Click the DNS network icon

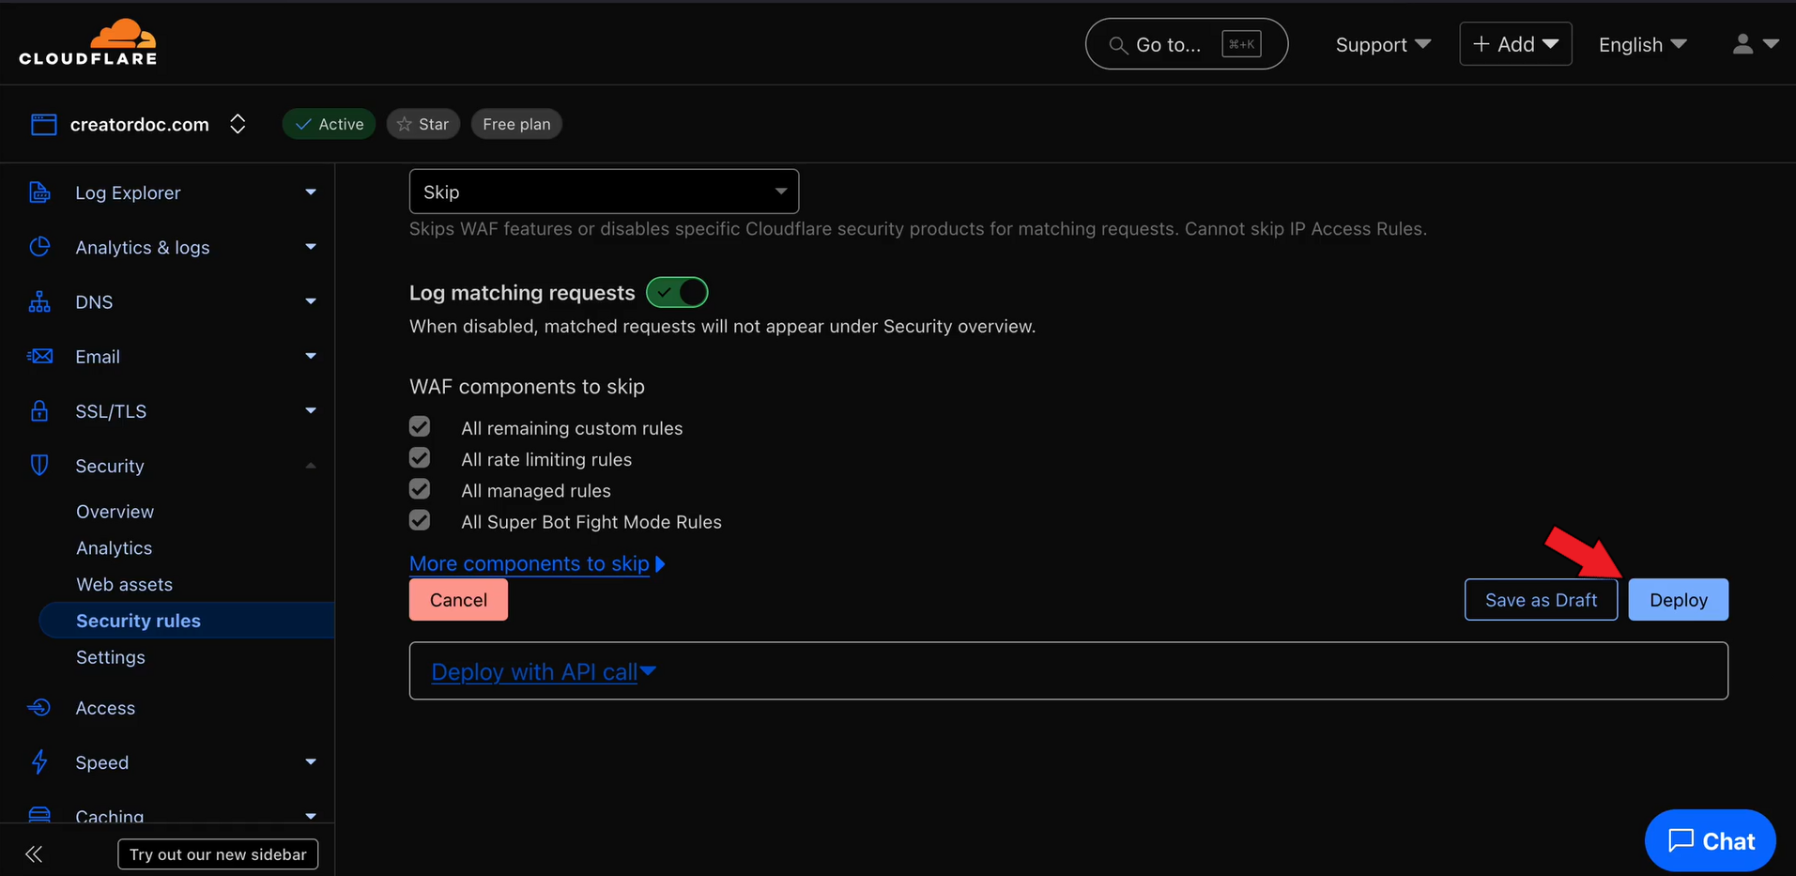pyautogui.click(x=39, y=301)
